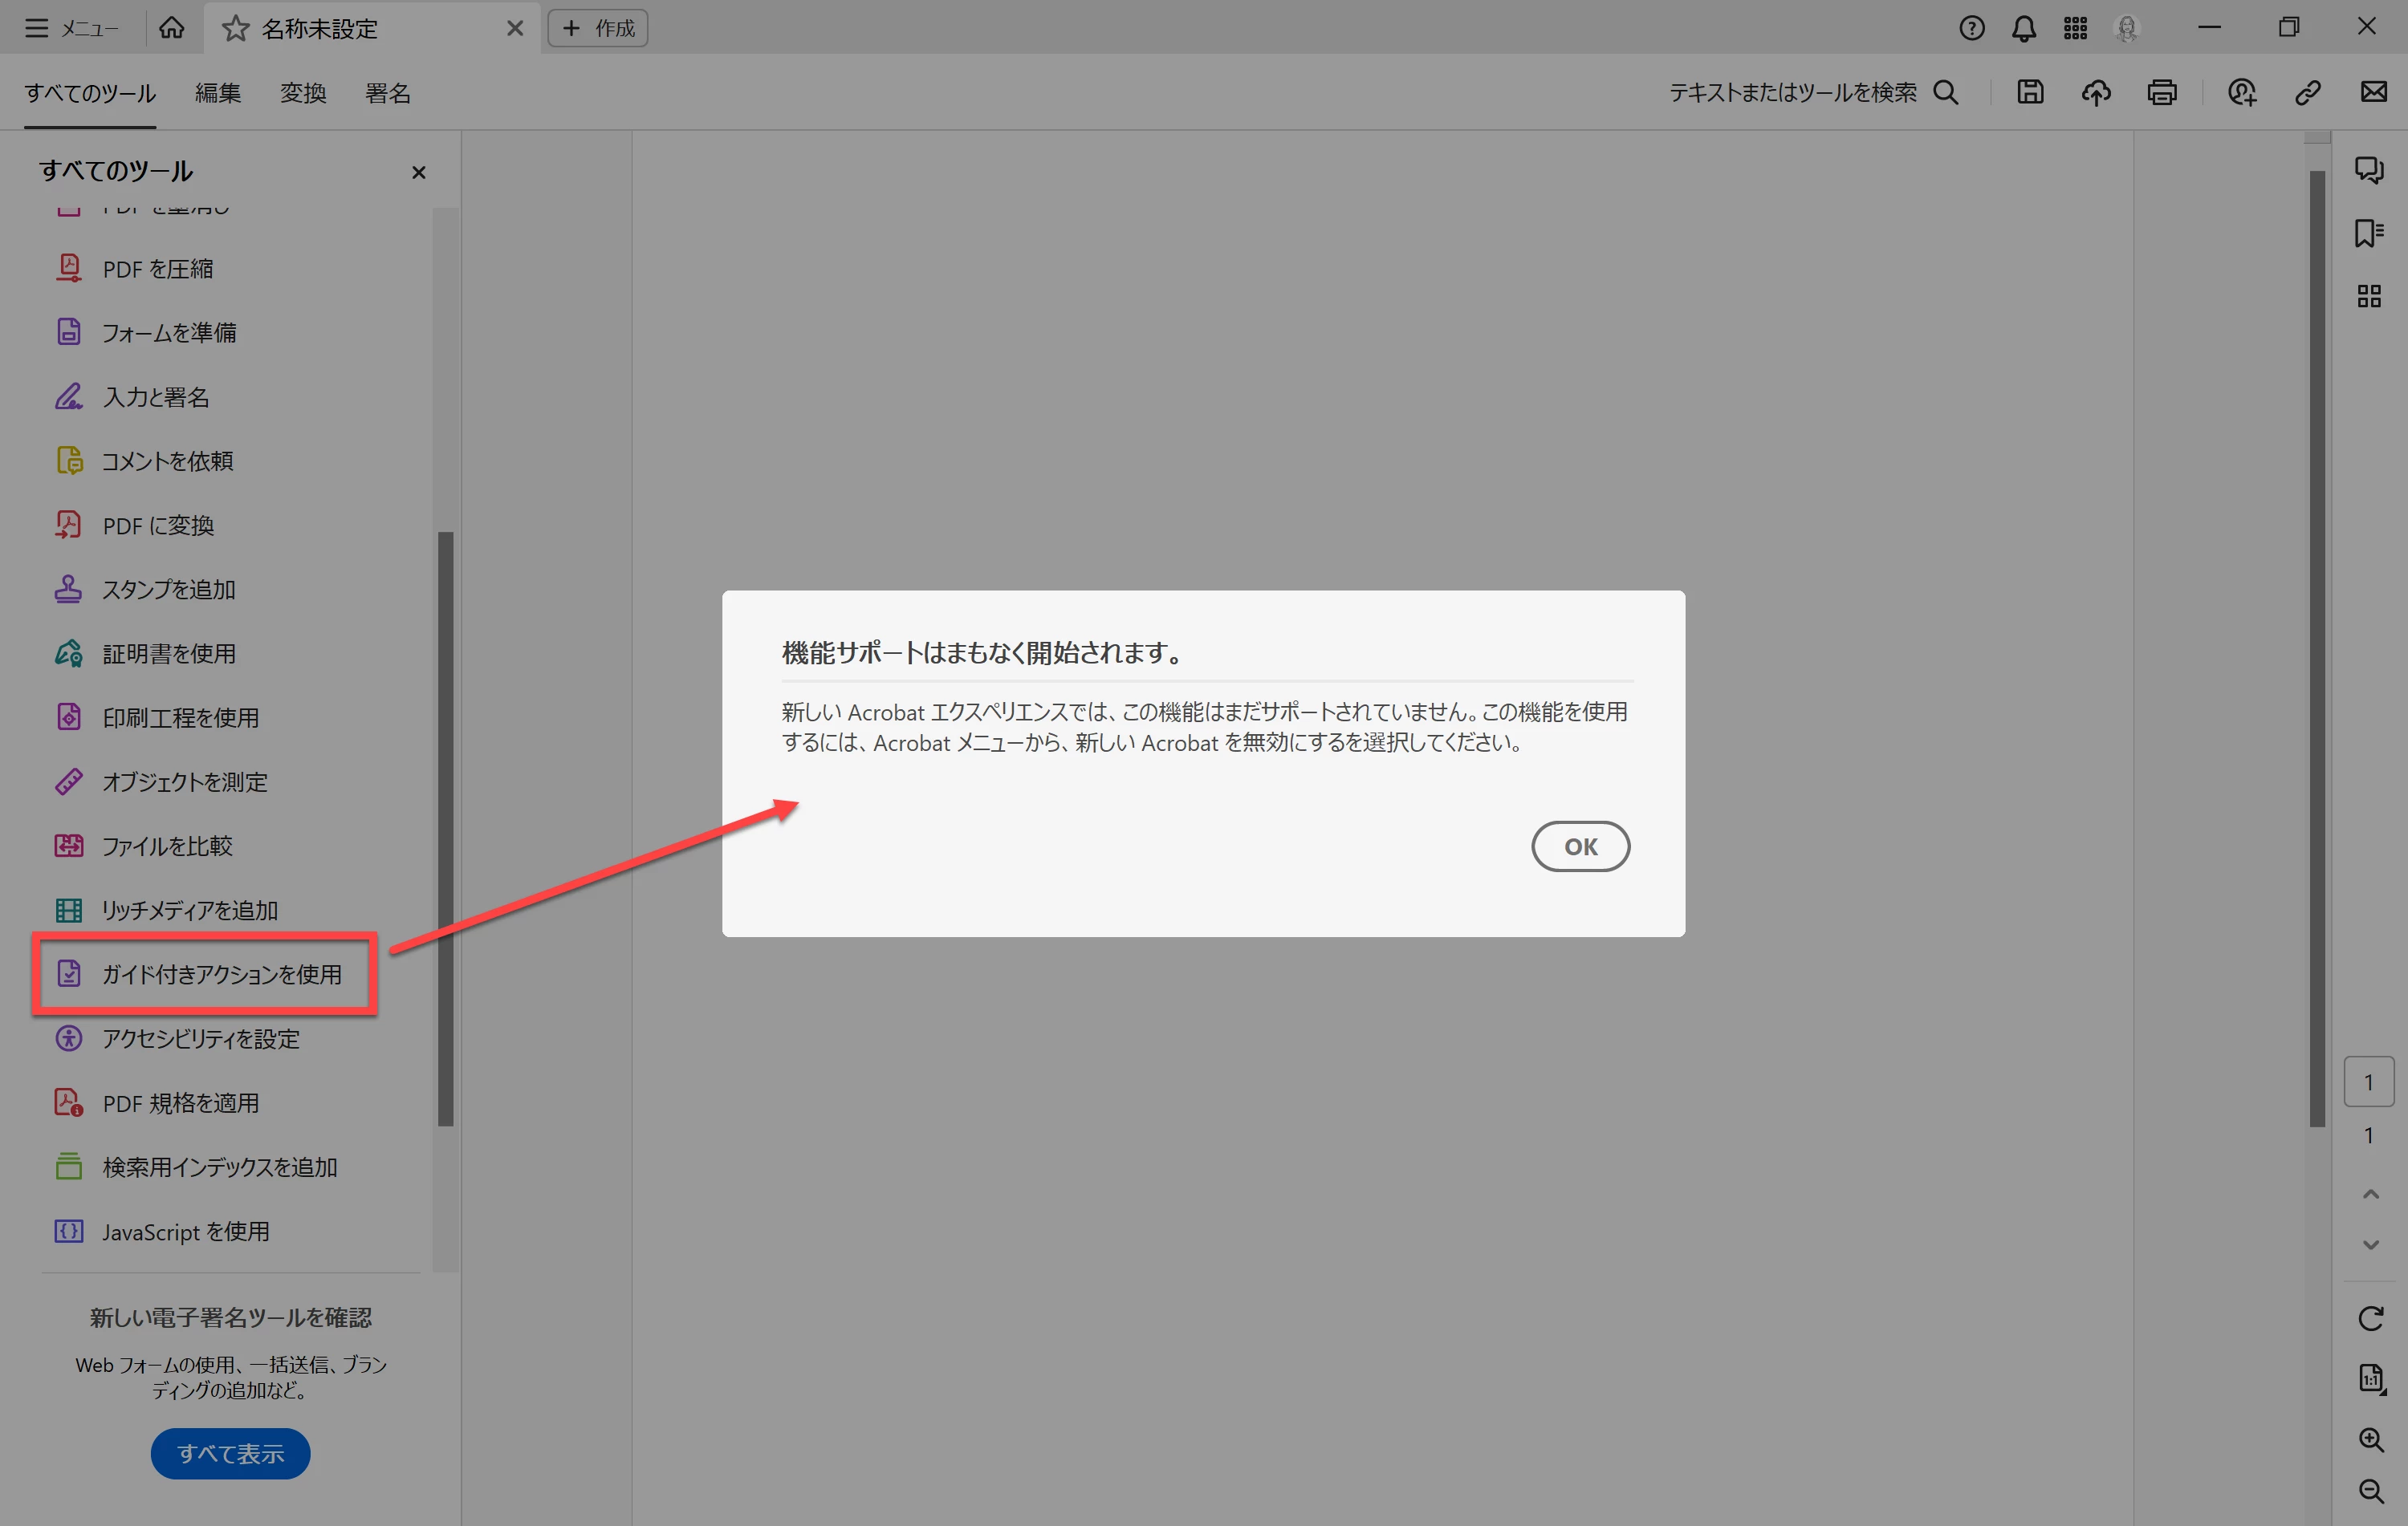
Task: Go to next page down chevron
Action: point(2370,1244)
